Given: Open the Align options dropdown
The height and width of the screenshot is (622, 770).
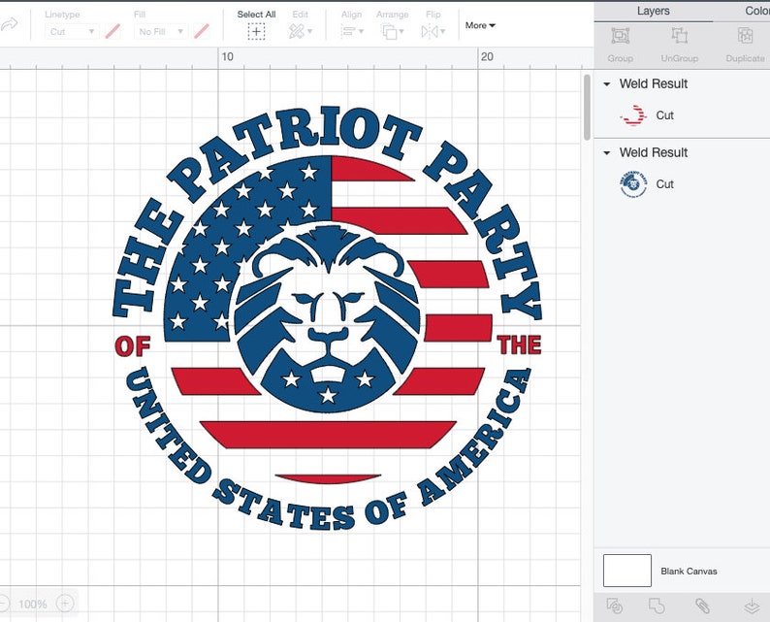Looking at the screenshot, I should pos(352,32).
